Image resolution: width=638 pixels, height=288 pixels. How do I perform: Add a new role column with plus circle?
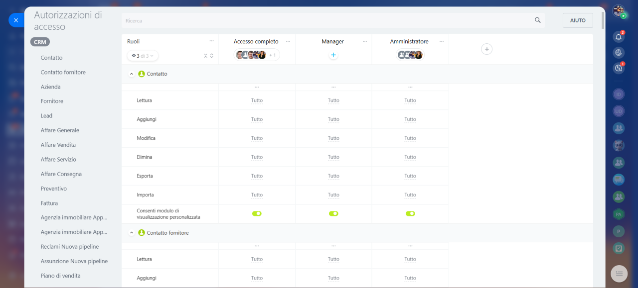[487, 49]
